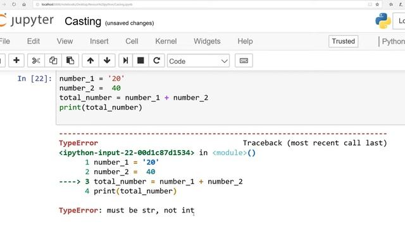Move selected cell down

107,61
